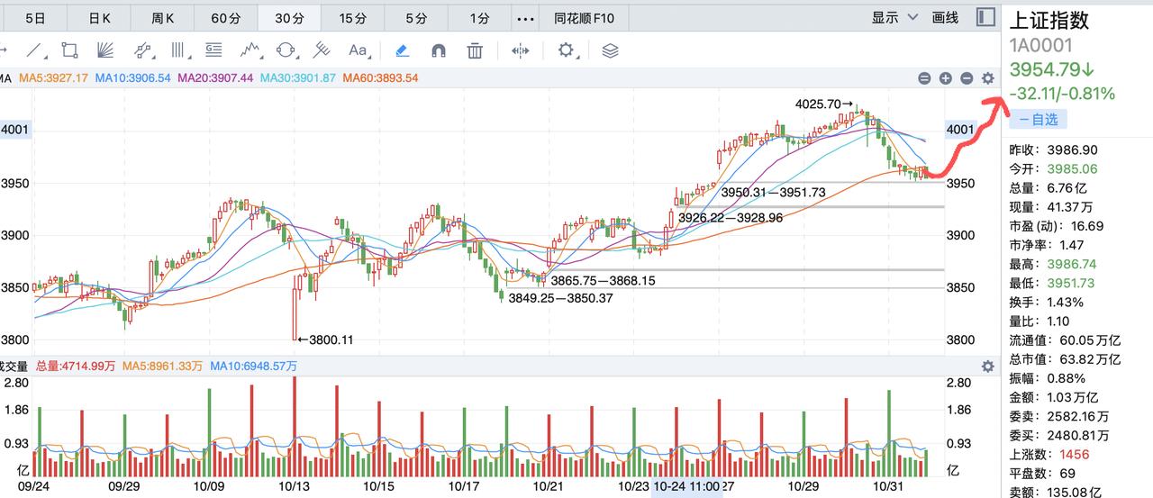
Task: Zoom in chart with the plus button
Action: click(x=946, y=78)
